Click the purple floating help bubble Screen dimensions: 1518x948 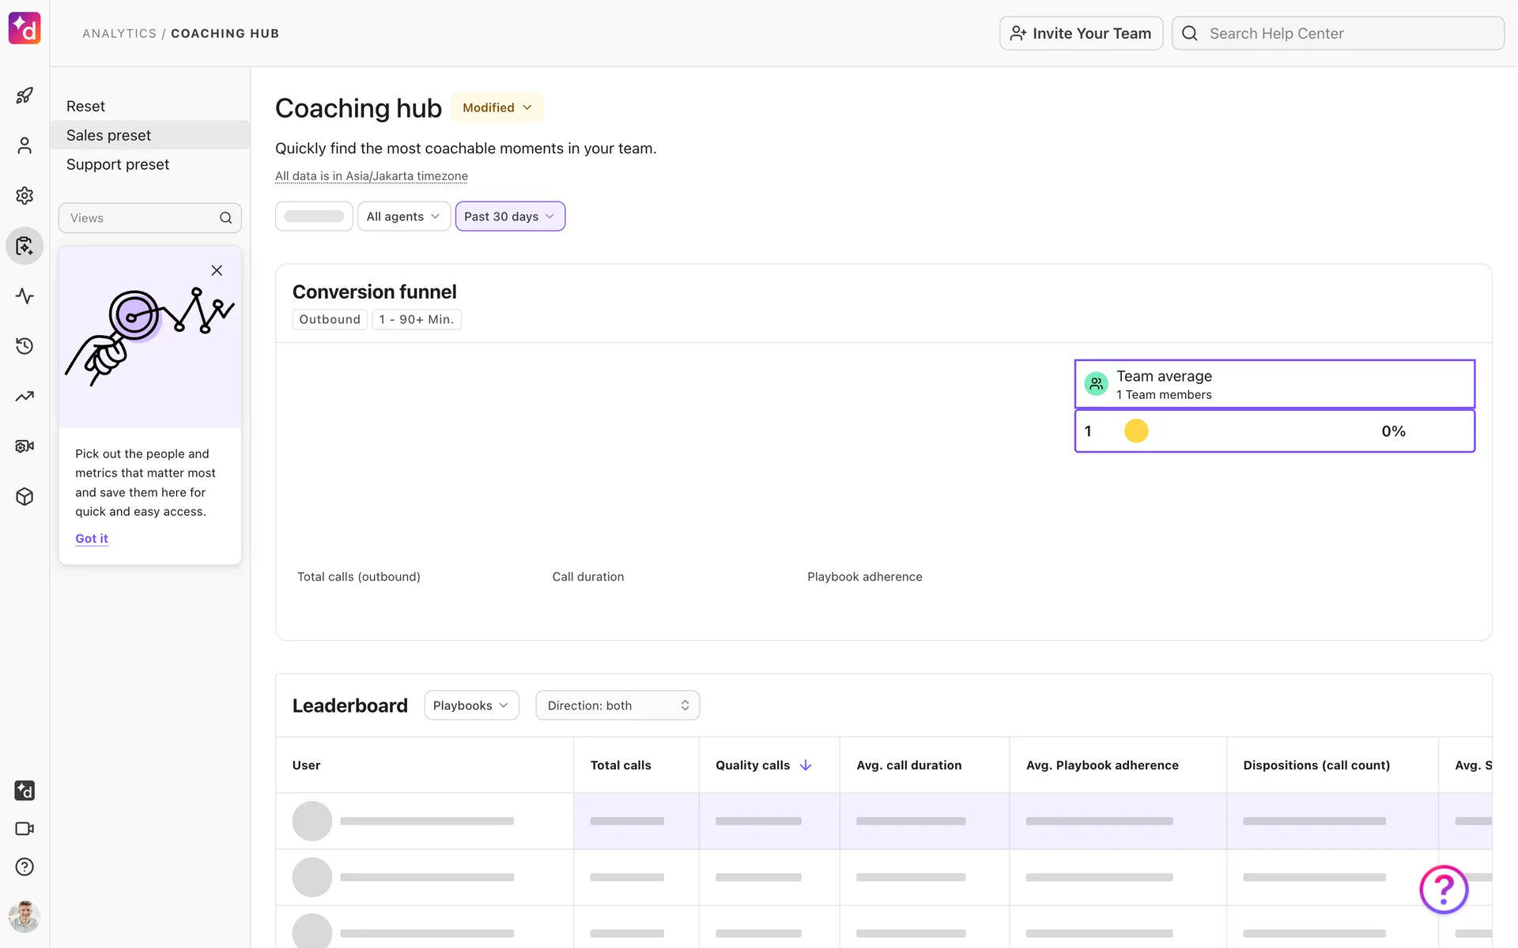tap(1443, 890)
